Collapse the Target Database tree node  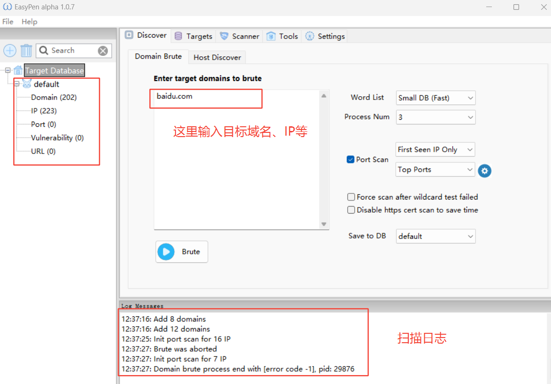point(8,70)
